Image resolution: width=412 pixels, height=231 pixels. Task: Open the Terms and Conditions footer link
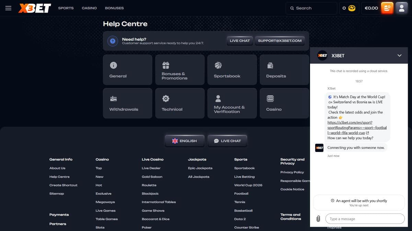pyautogui.click(x=291, y=217)
